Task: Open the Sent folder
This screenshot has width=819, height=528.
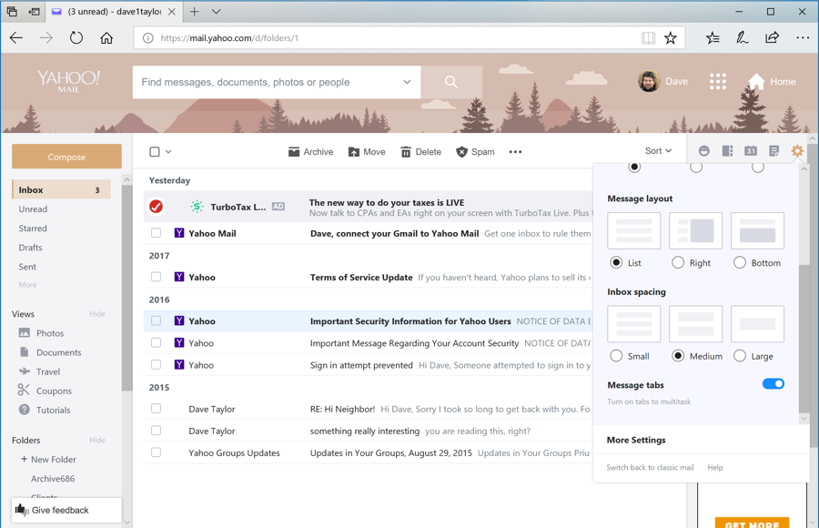Action: (x=27, y=267)
